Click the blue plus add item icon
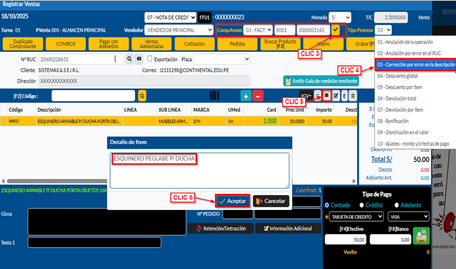 tap(247, 95)
